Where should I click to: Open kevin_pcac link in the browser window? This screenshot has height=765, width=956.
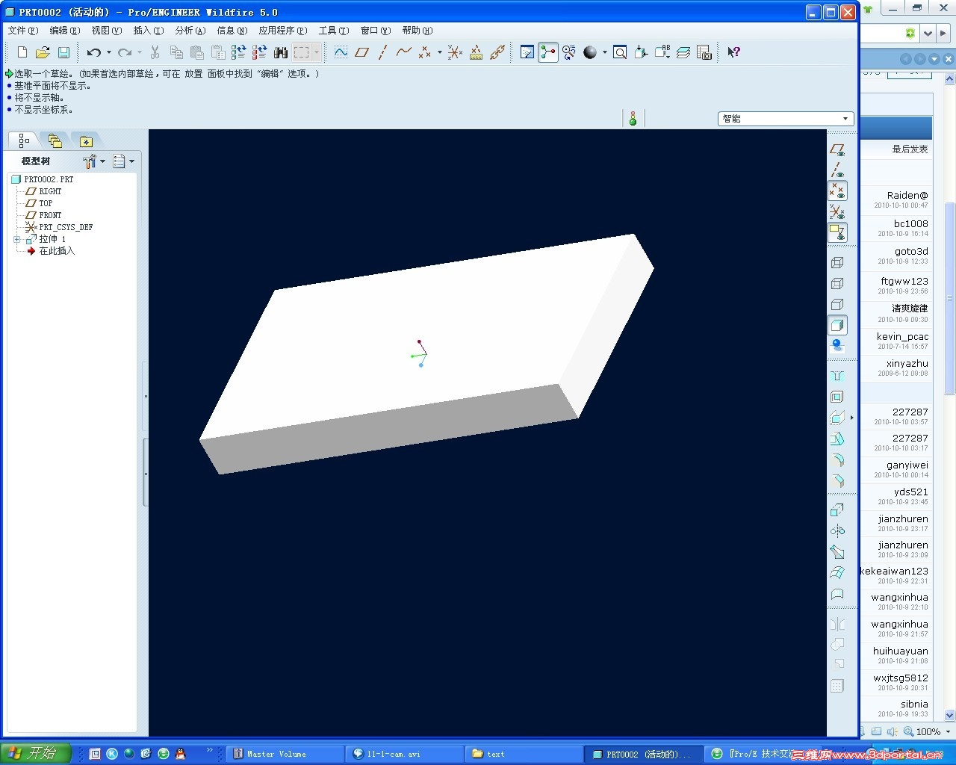902,336
